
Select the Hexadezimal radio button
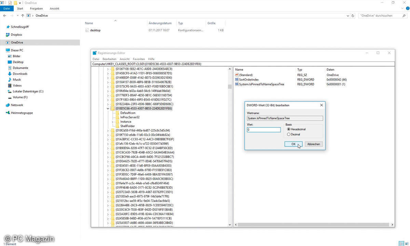point(289,129)
